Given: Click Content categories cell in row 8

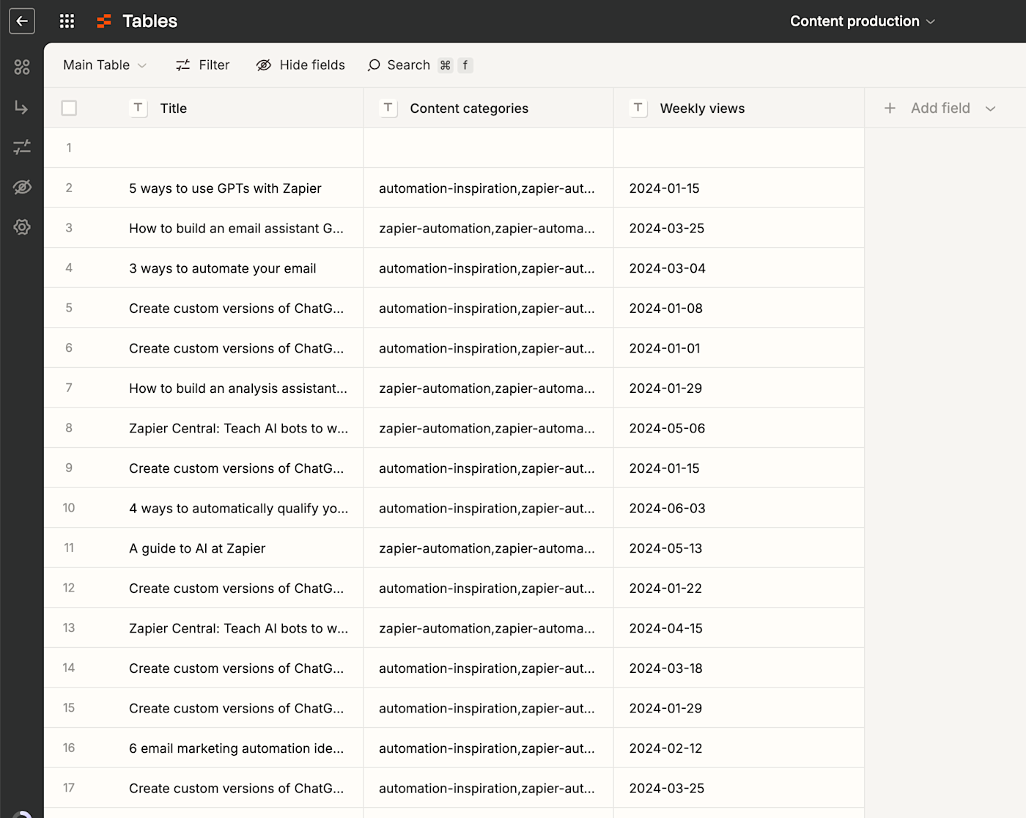Looking at the screenshot, I should coord(489,428).
